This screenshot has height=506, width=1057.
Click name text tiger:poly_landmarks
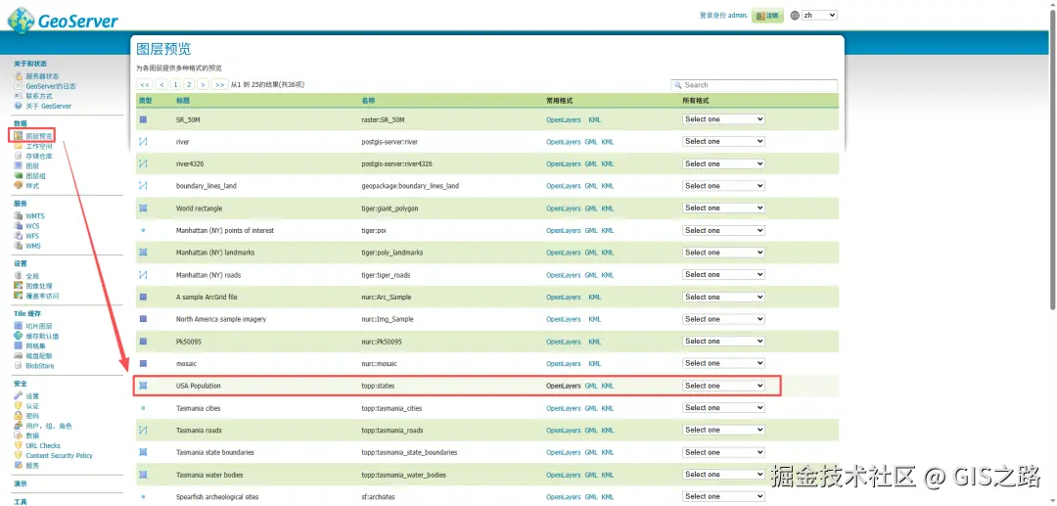pyautogui.click(x=392, y=253)
